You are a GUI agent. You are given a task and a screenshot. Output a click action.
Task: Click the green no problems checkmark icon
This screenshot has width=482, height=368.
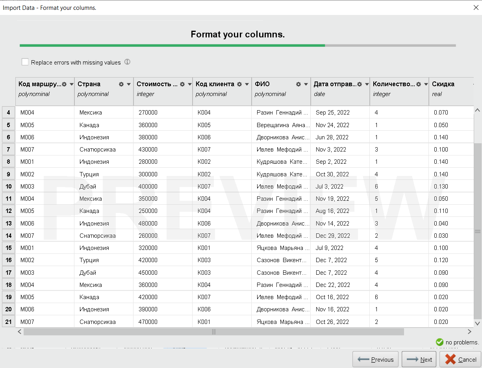tap(439, 342)
